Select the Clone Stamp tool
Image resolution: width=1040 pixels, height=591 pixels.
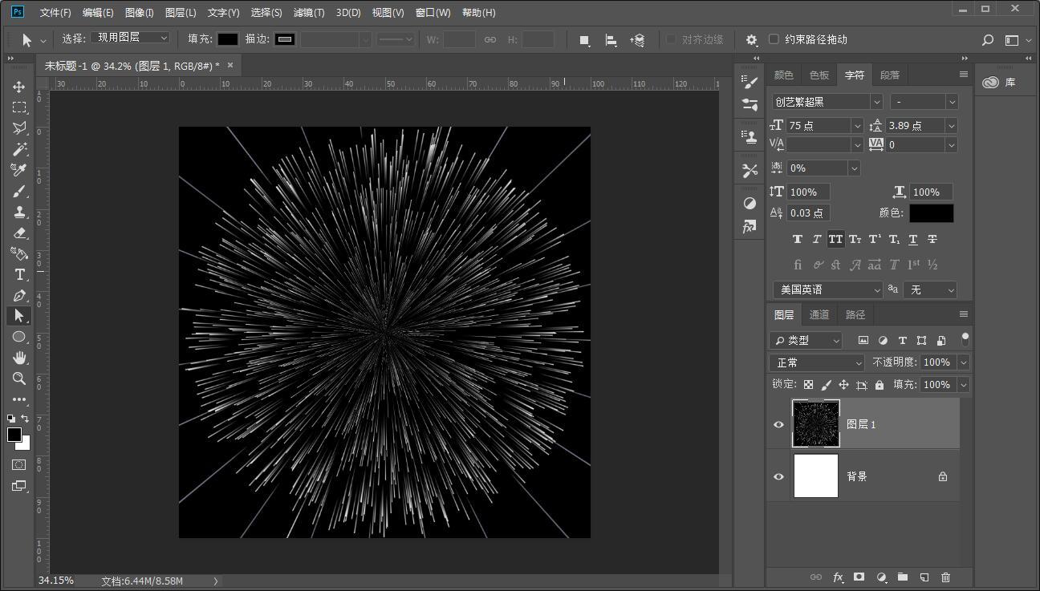coord(19,212)
